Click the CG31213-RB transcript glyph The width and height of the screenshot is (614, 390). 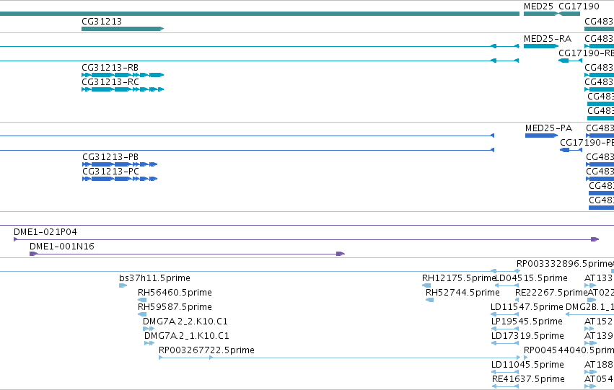coord(123,75)
